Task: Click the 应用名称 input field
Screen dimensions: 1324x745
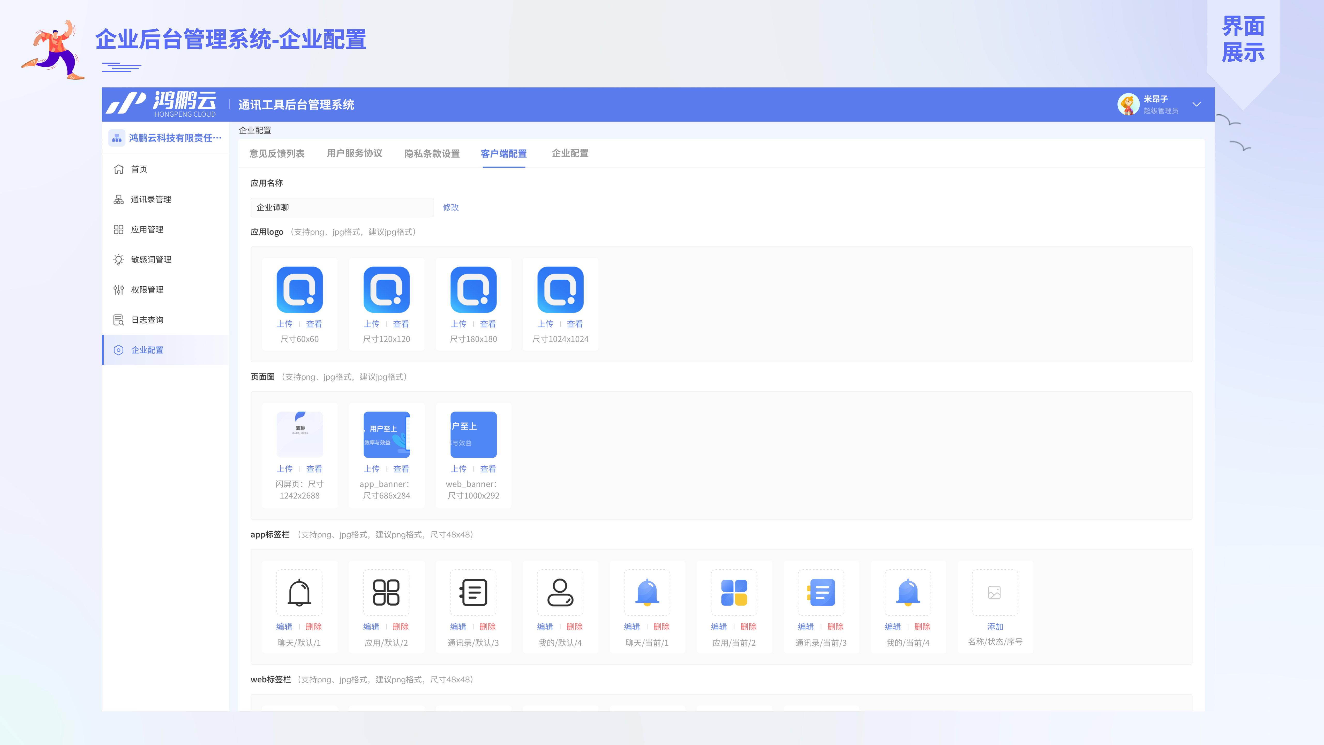Action: point(342,207)
